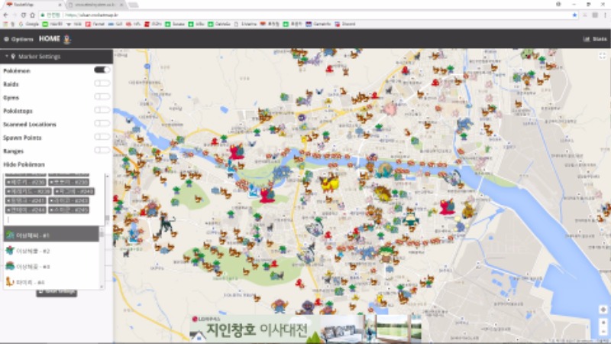Close the RocketMap tab
611x344 pixels.
60,5
